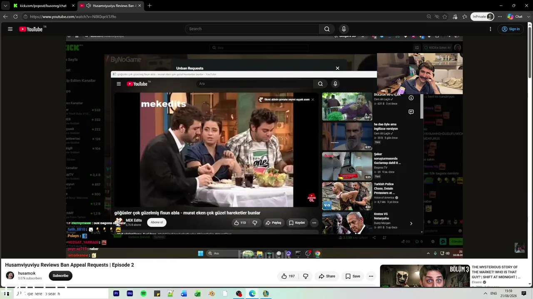Add this page to favorites star
The image size is (533, 299).
tap(445, 17)
